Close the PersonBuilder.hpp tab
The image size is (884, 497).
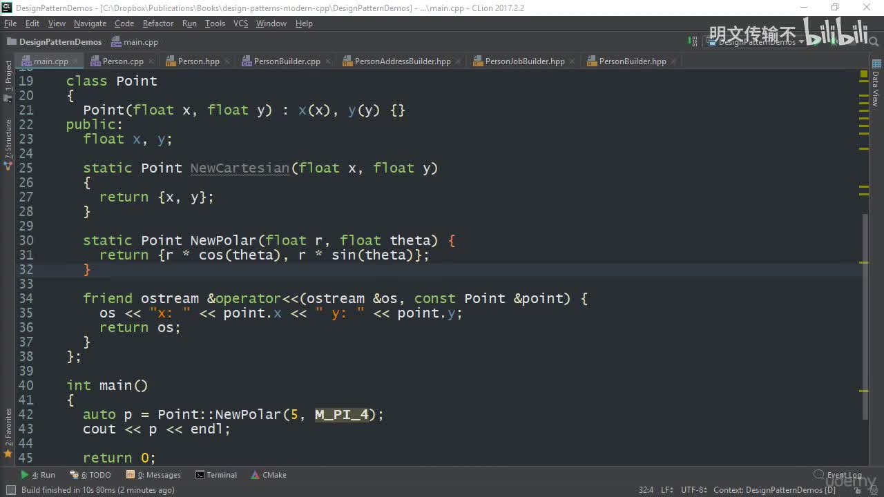673,61
